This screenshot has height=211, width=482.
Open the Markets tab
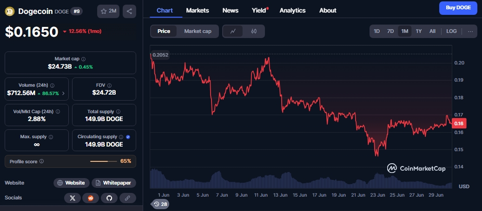pos(198,10)
